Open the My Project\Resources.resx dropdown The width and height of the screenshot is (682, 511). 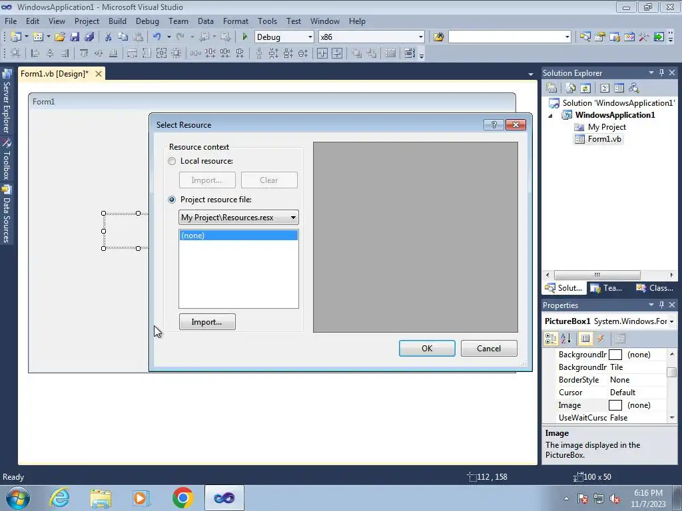pos(293,218)
